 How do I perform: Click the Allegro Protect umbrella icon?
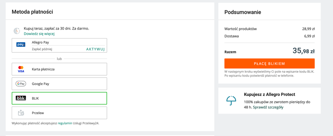(x=231, y=101)
